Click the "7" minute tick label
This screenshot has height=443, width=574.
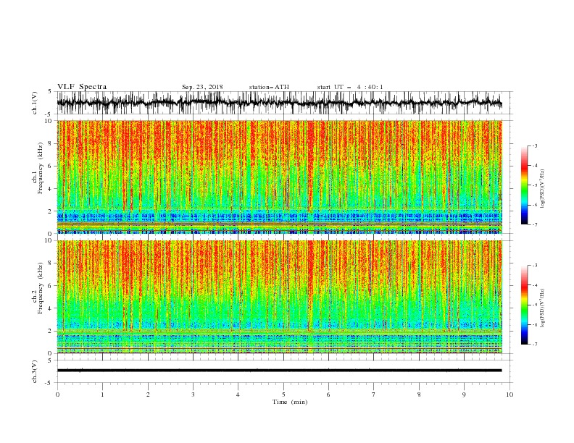click(x=373, y=395)
